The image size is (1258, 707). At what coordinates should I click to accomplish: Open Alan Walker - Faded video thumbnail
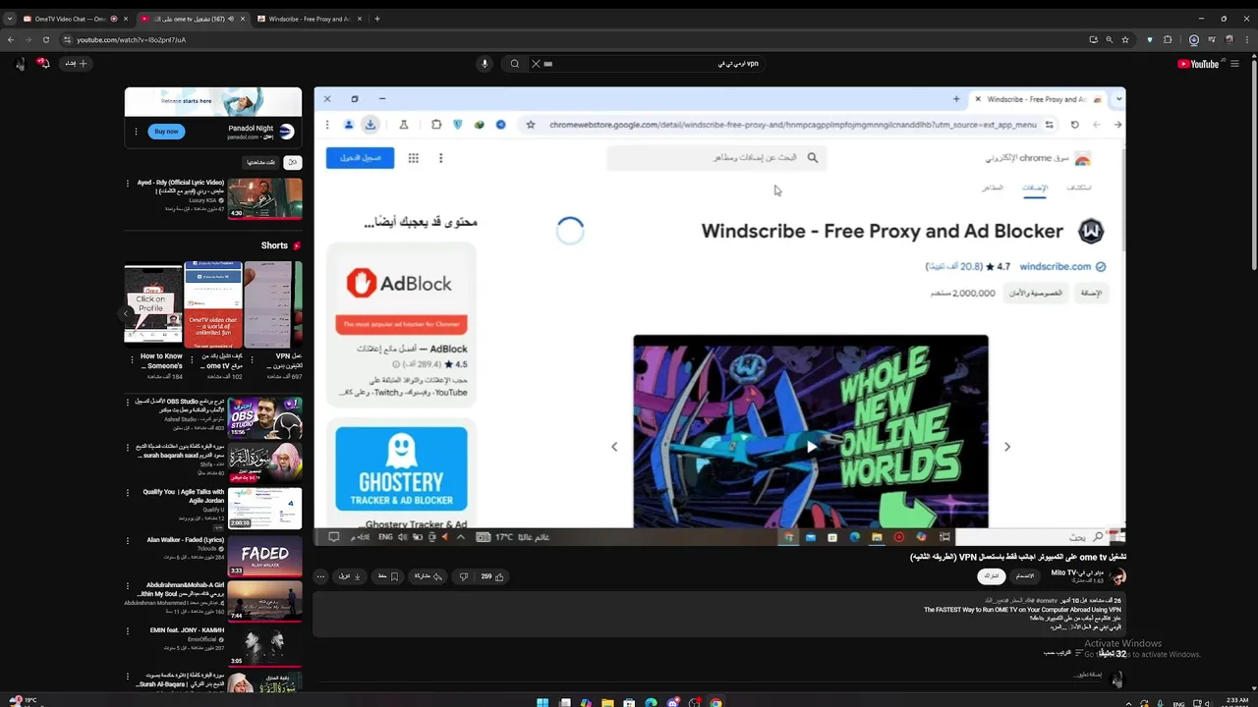265,557
